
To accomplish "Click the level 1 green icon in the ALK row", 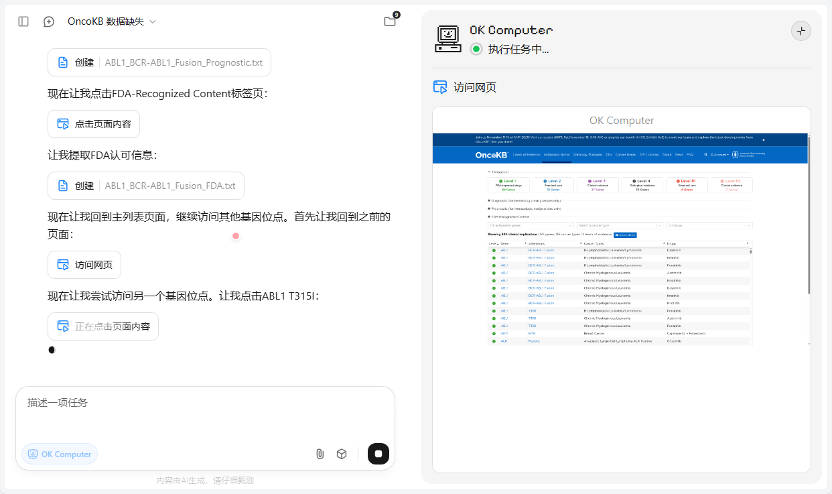I will [494, 341].
